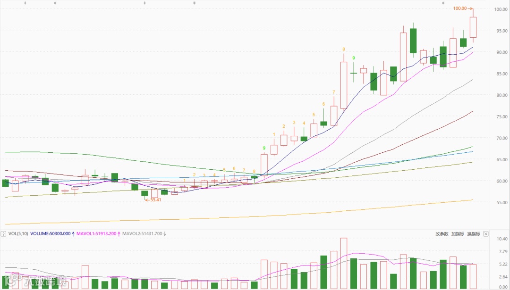Click the 90.00 price axis label
Screen dimensions: 510x290
point(501,52)
